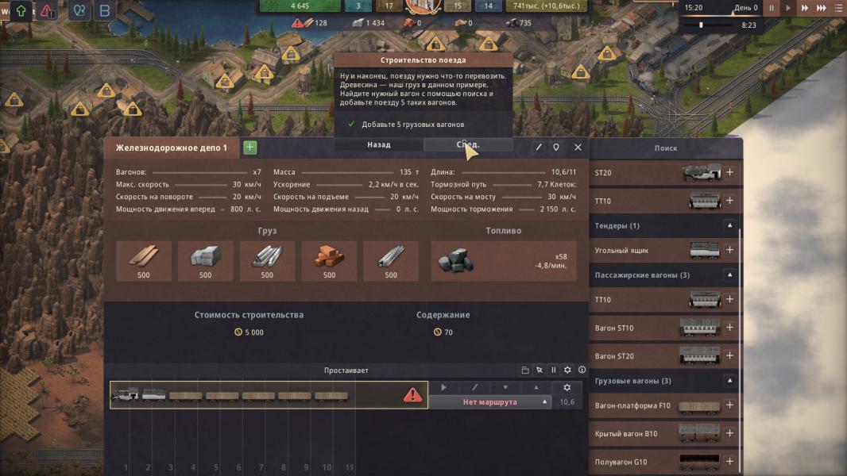
Task: Click the green plus button beside depot title
Action: click(x=249, y=148)
